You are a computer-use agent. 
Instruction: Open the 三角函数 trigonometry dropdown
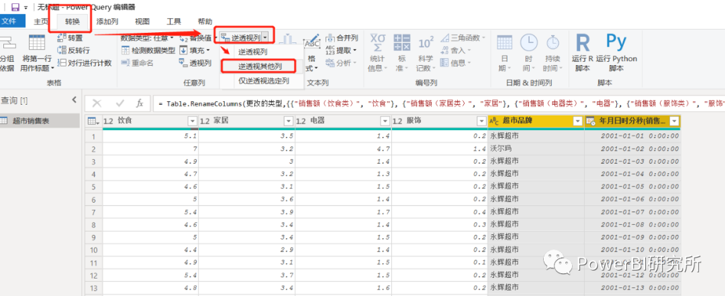click(463, 38)
